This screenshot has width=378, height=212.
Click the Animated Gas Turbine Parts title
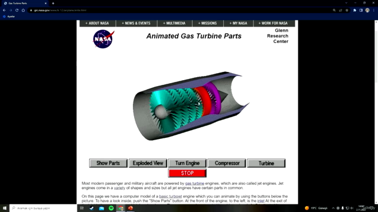click(194, 36)
